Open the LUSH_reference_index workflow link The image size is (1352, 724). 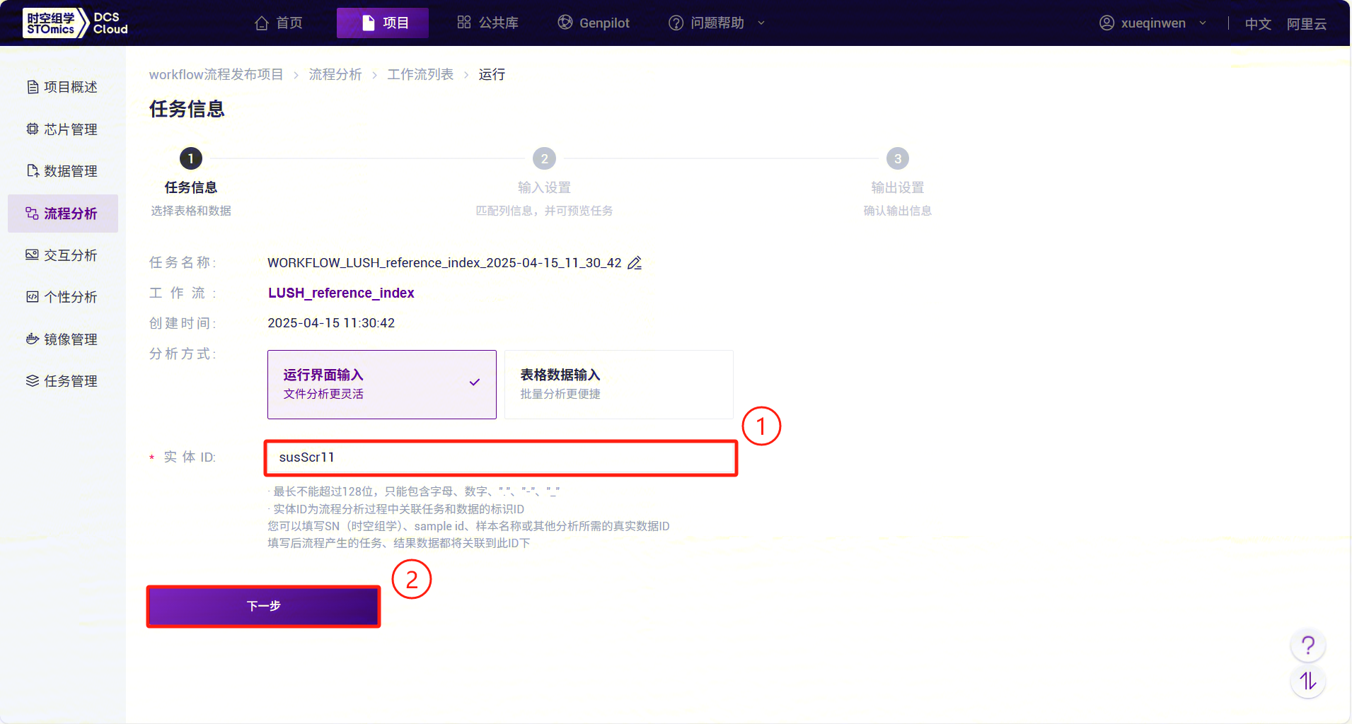click(341, 293)
